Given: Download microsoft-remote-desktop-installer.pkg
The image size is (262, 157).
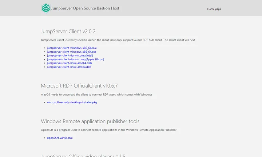Looking at the screenshot, I should click(x=72, y=102).
